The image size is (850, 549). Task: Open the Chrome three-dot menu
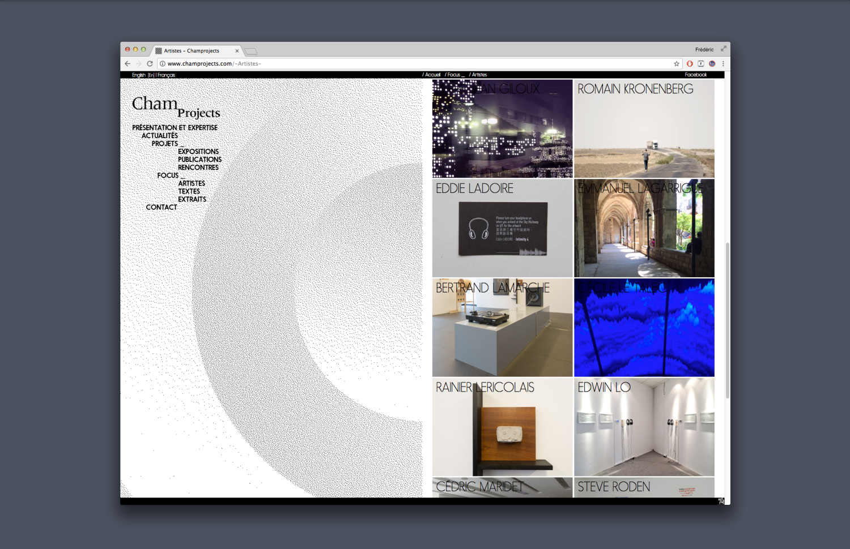[x=723, y=64]
